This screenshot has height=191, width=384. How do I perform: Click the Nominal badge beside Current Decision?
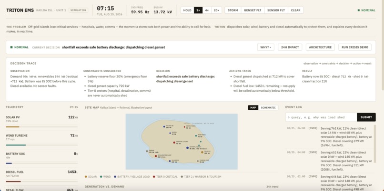click(20, 48)
